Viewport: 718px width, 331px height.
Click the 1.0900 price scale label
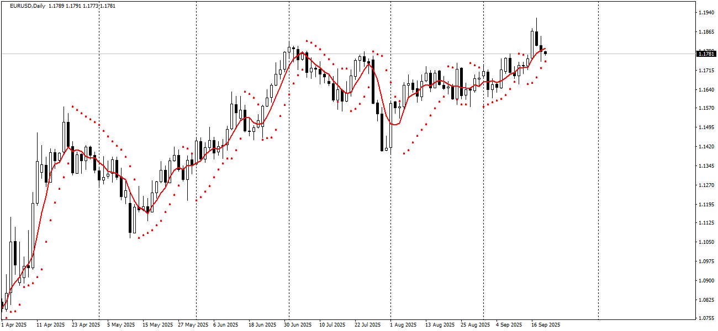(x=705, y=281)
